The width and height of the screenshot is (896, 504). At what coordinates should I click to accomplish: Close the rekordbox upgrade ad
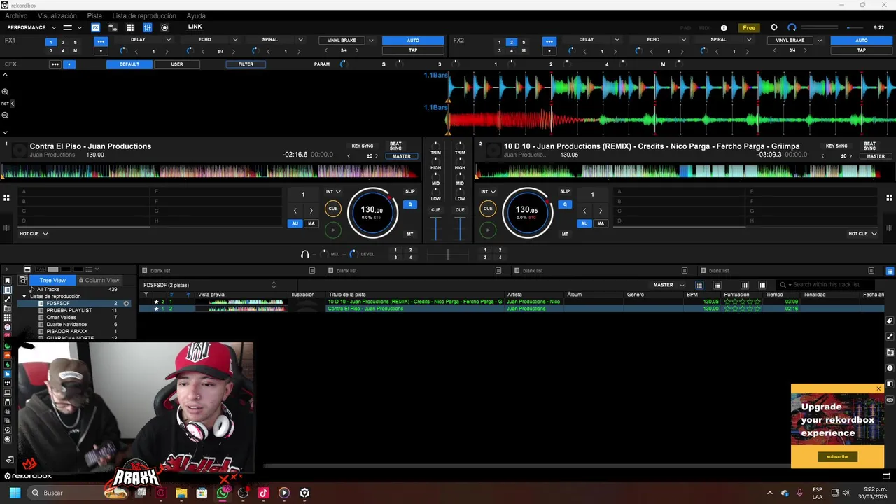coord(878,388)
